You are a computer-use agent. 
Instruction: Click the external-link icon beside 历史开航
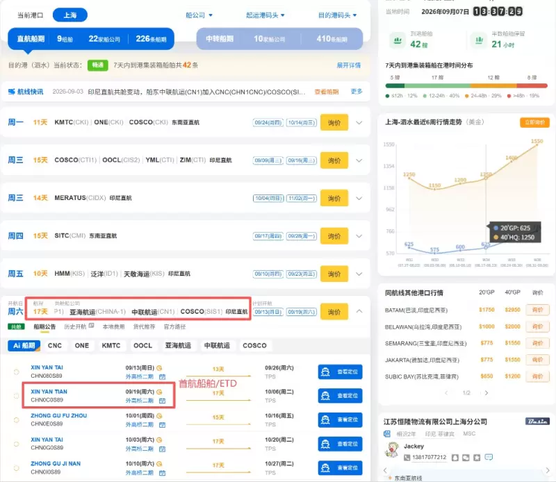pyautogui.click(x=92, y=326)
